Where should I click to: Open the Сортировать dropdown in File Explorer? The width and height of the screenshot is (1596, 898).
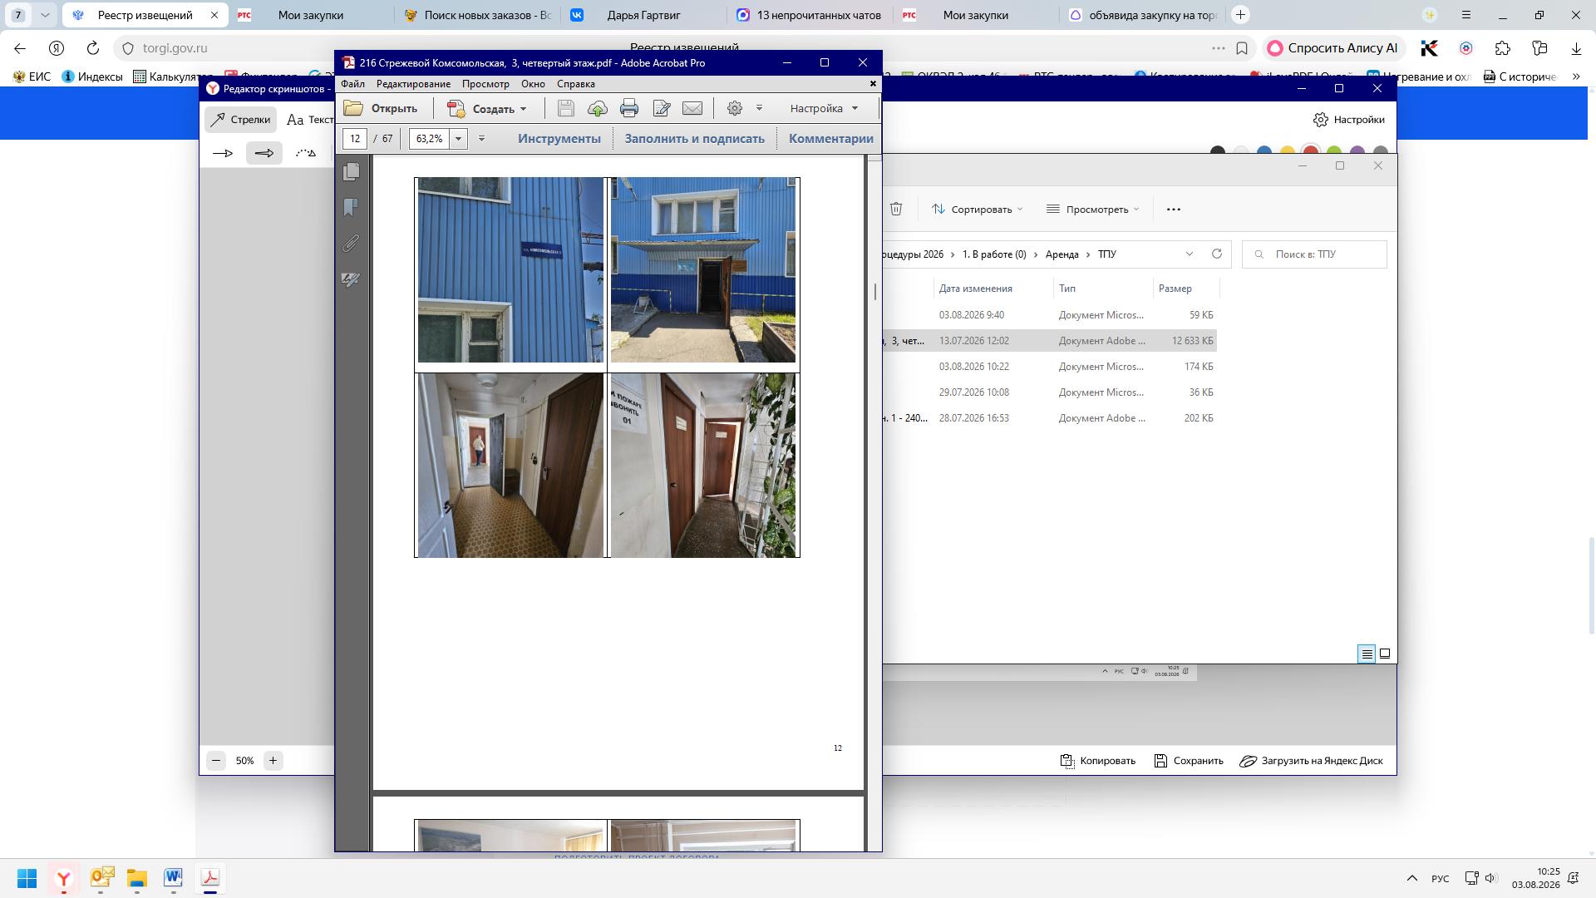point(978,210)
